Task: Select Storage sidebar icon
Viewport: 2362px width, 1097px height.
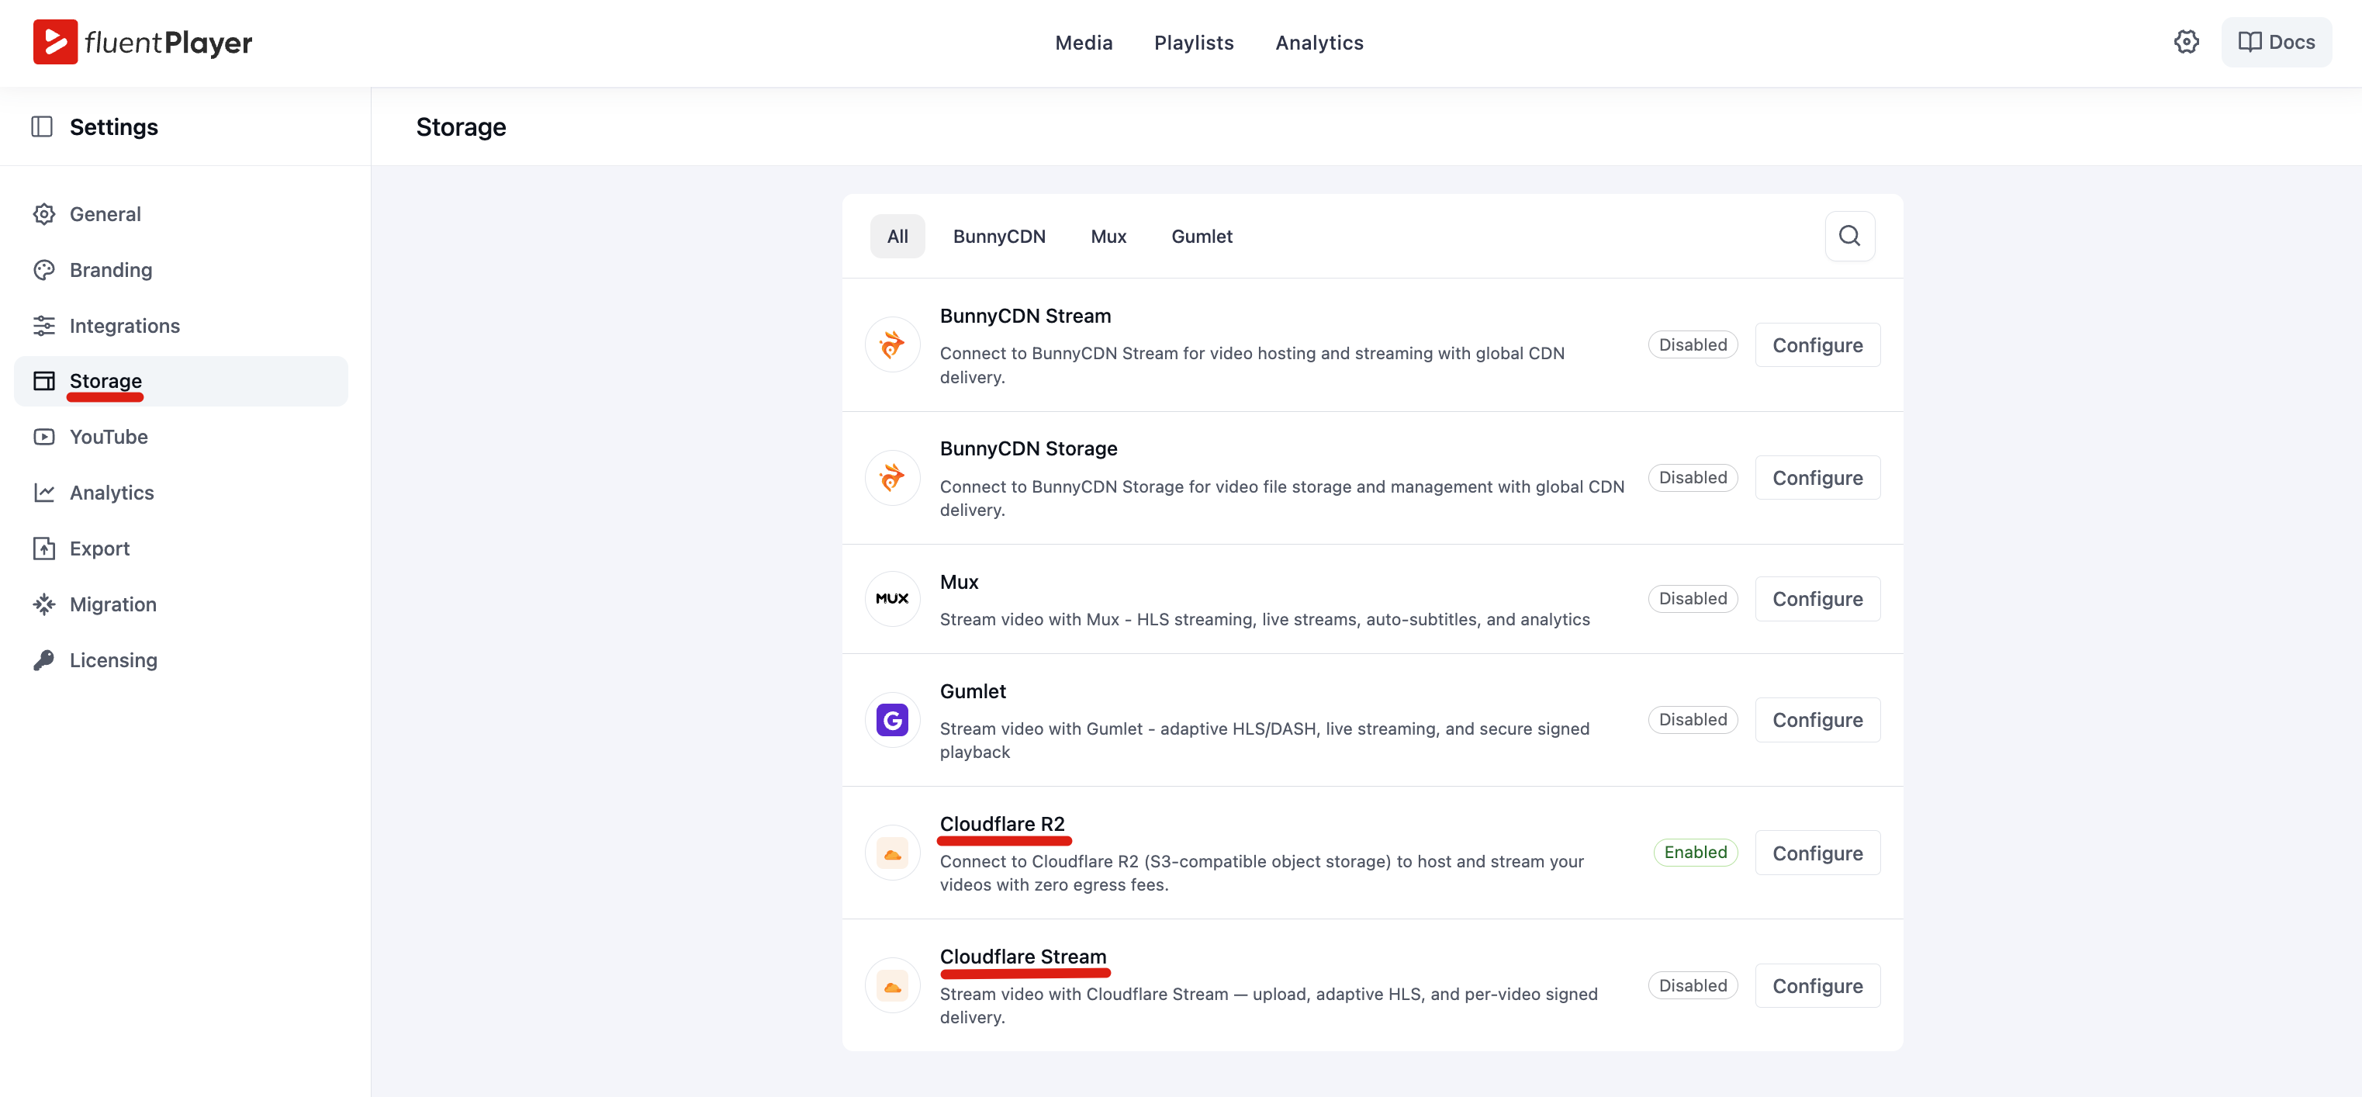Action: pyautogui.click(x=44, y=381)
